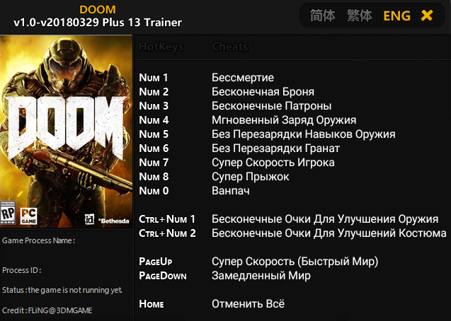
Task: Toggle the Замедленный Мир cheat
Action: [x=261, y=276]
